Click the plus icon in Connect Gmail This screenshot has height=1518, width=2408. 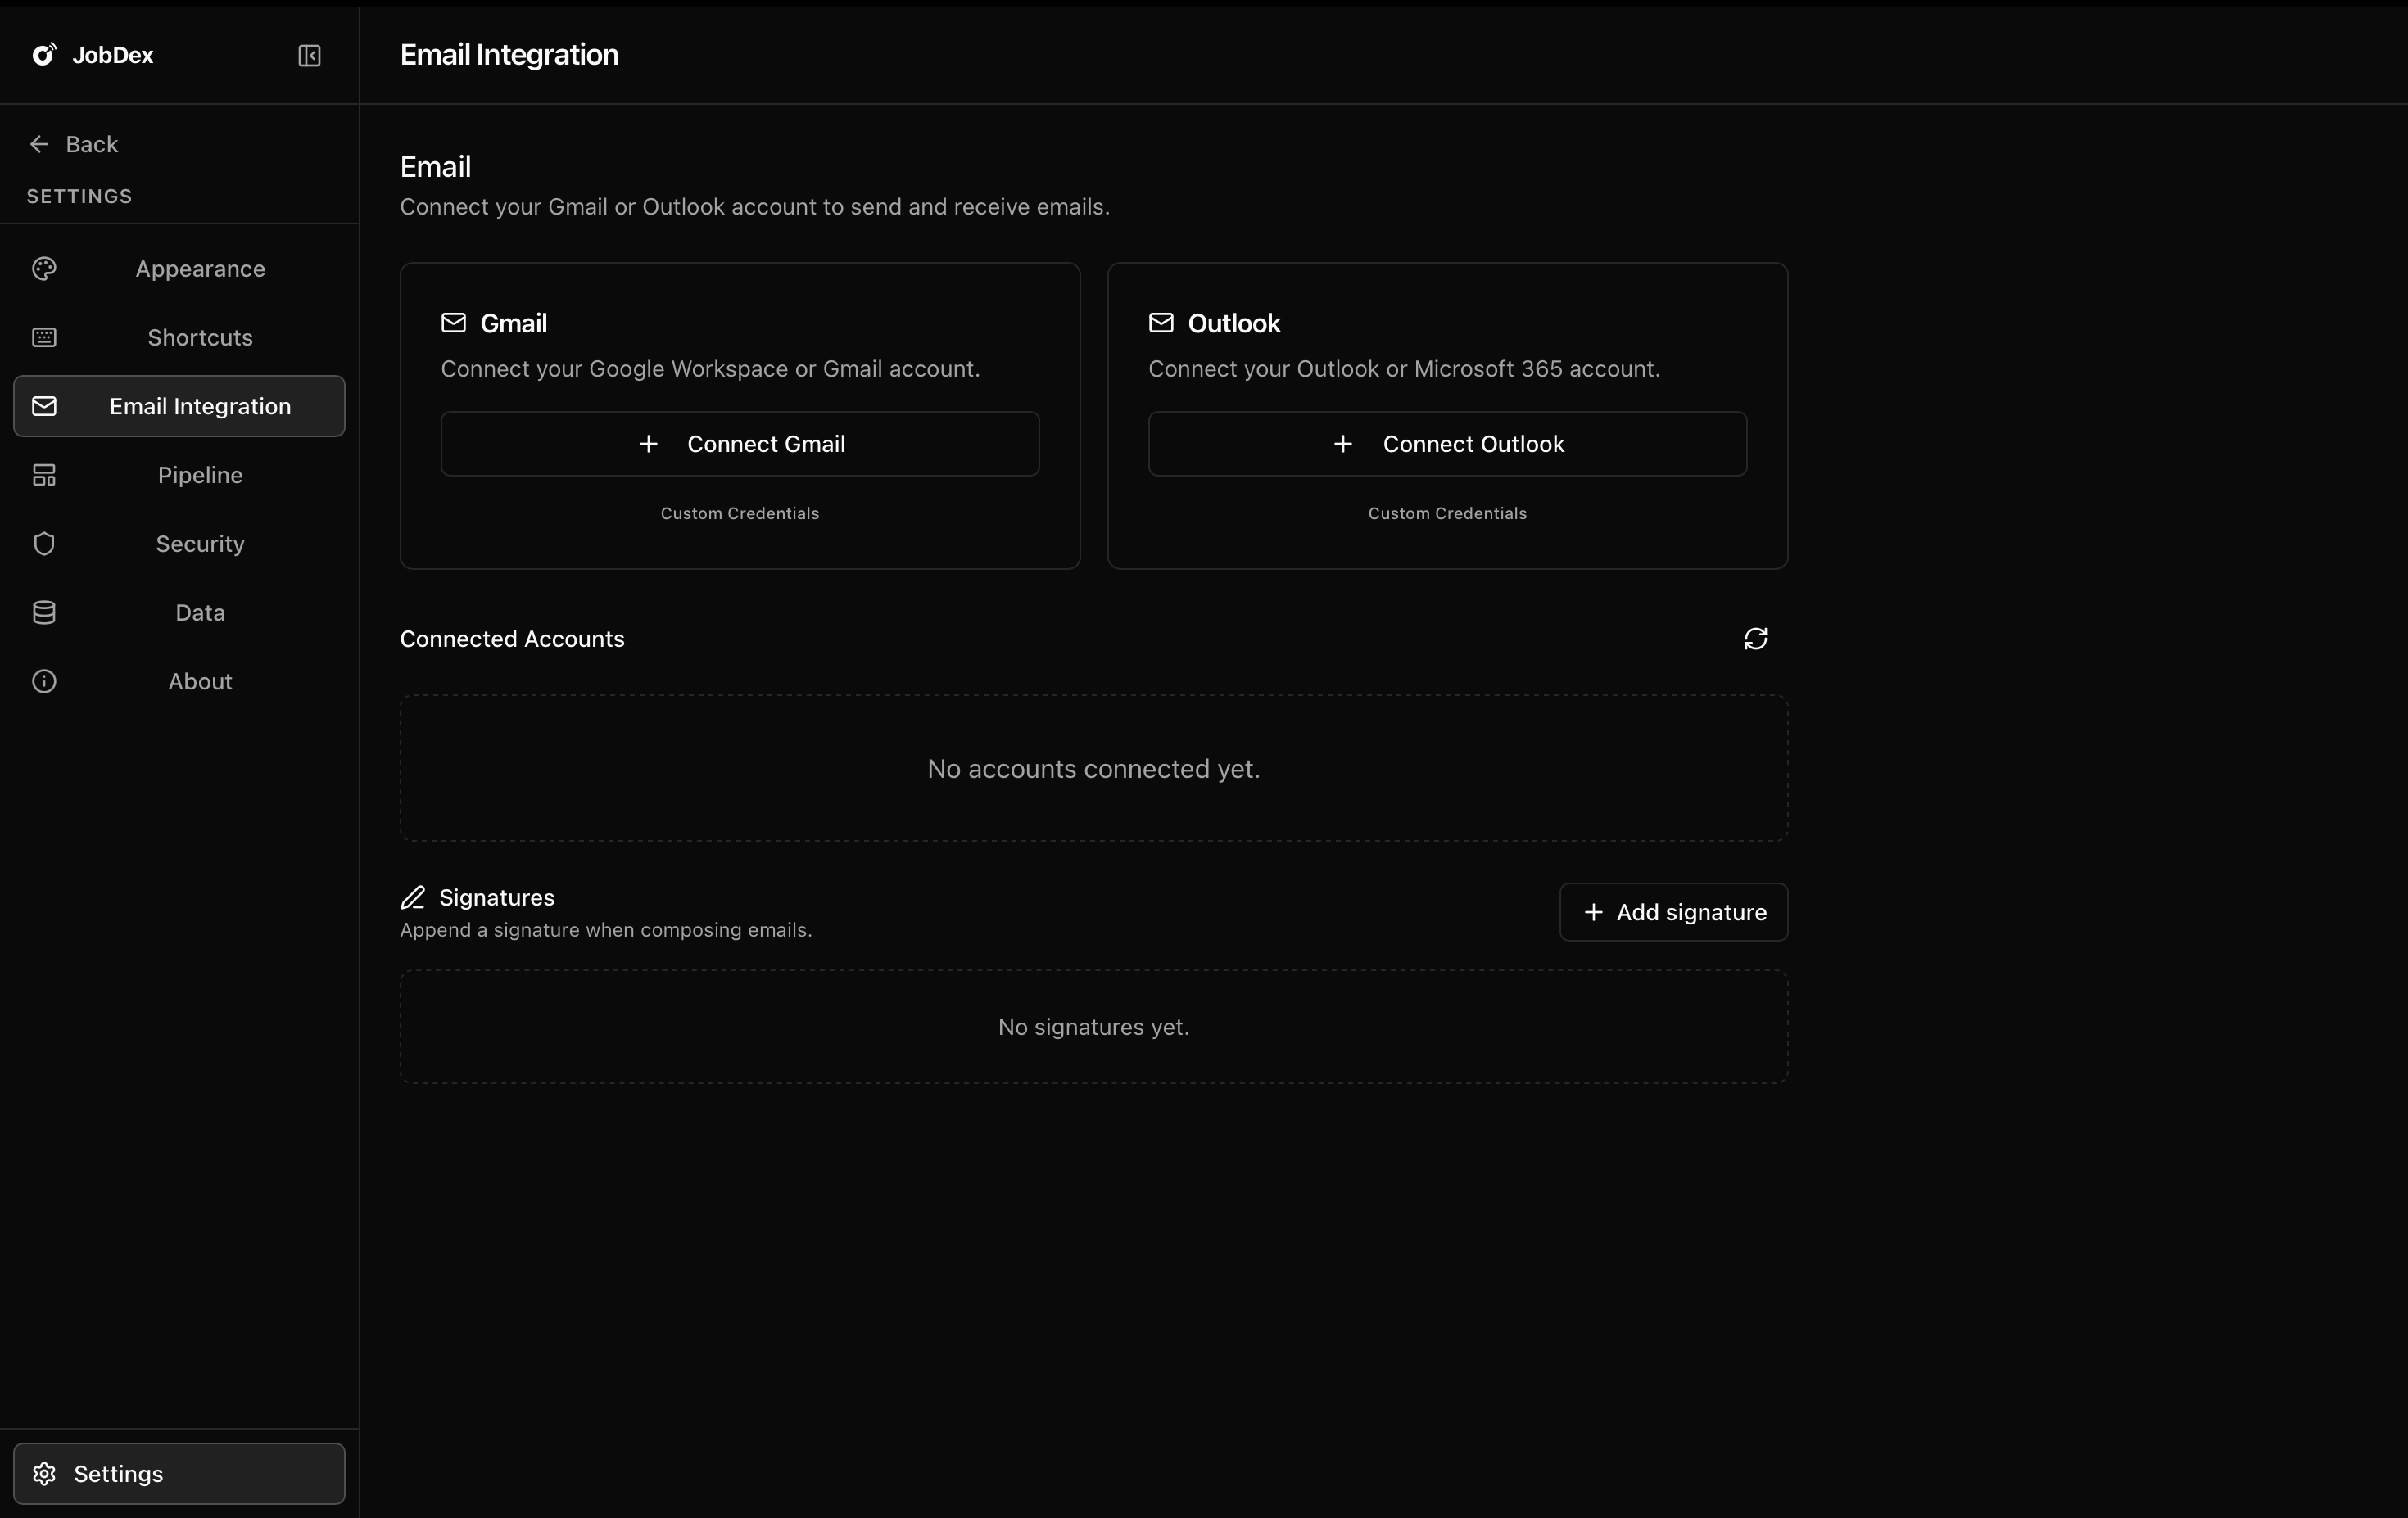(x=648, y=444)
